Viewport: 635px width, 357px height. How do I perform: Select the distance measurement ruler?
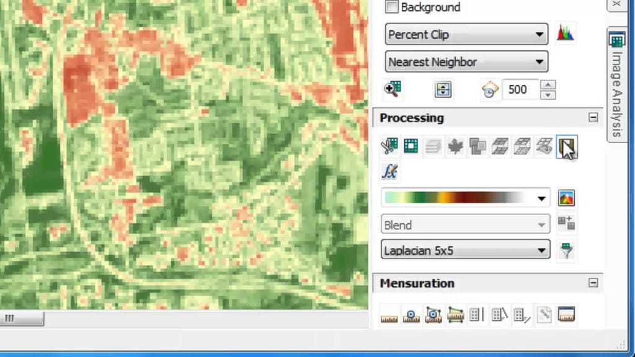(389, 315)
